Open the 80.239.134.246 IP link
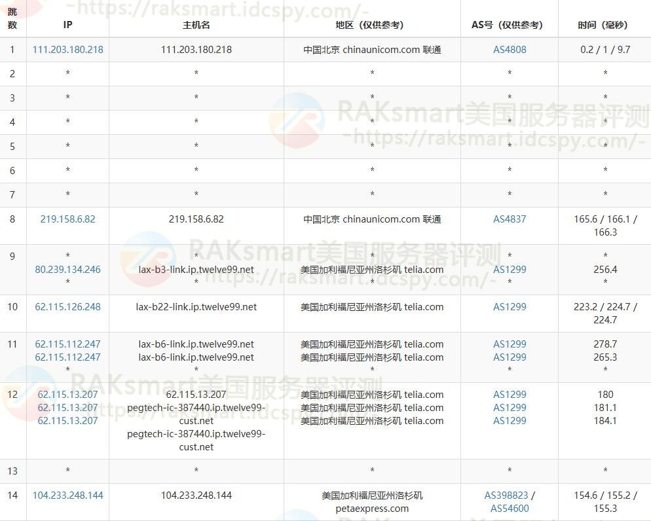 [x=67, y=270]
